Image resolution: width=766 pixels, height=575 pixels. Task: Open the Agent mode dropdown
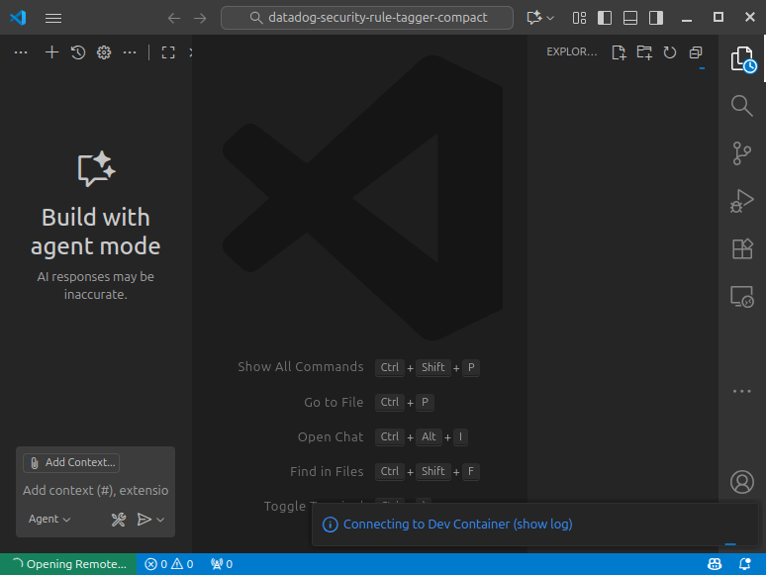pos(49,519)
